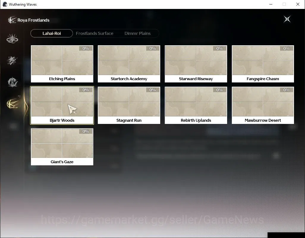Click the Startorch Academy label text
305x238 pixels.
click(129, 79)
